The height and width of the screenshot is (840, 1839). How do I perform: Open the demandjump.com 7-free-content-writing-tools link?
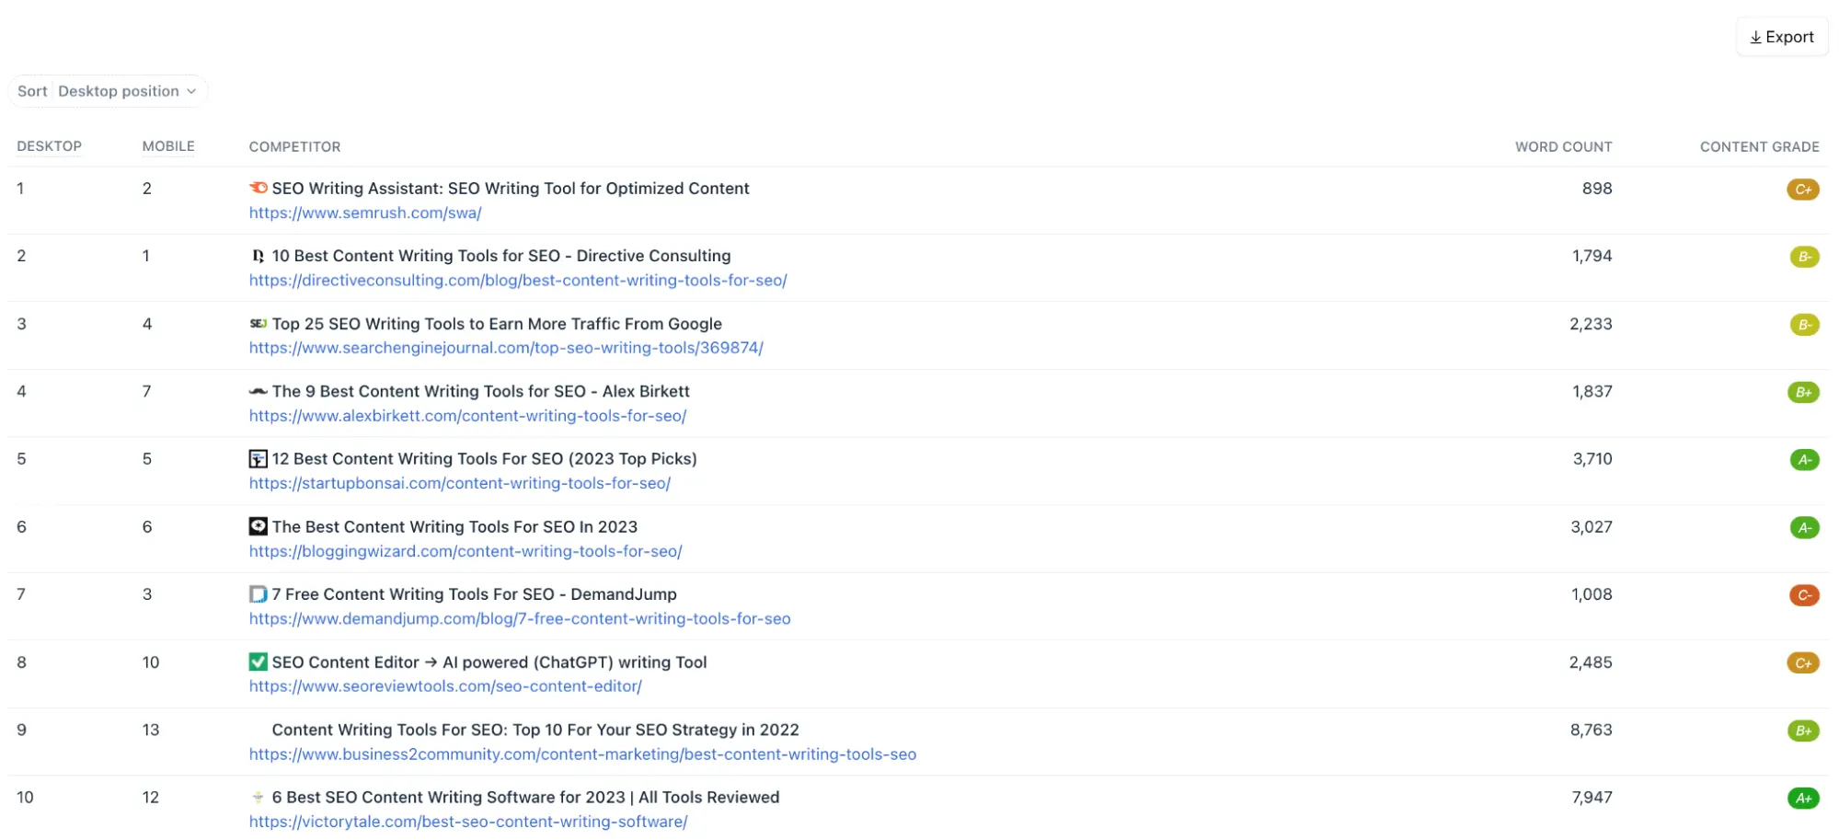pyautogui.click(x=520, y=619)
